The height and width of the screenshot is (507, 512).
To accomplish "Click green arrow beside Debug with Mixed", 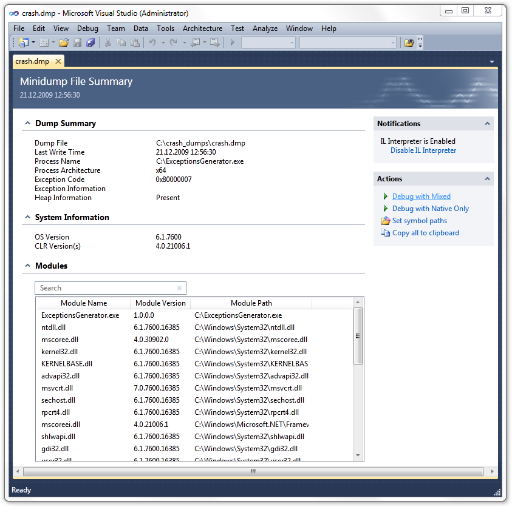I will click(x=386, y=196).
